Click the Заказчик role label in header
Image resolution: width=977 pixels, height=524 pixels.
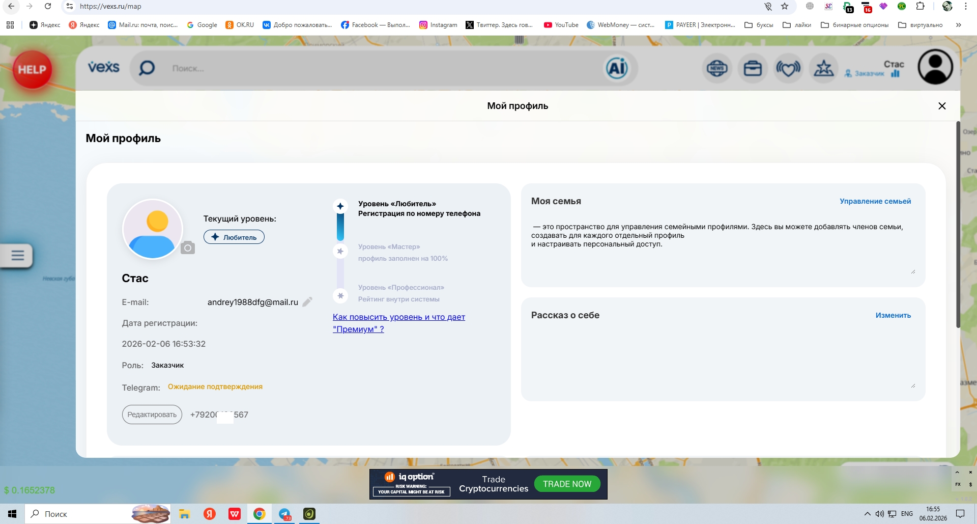pyautogui.click(x=869, y=74)
